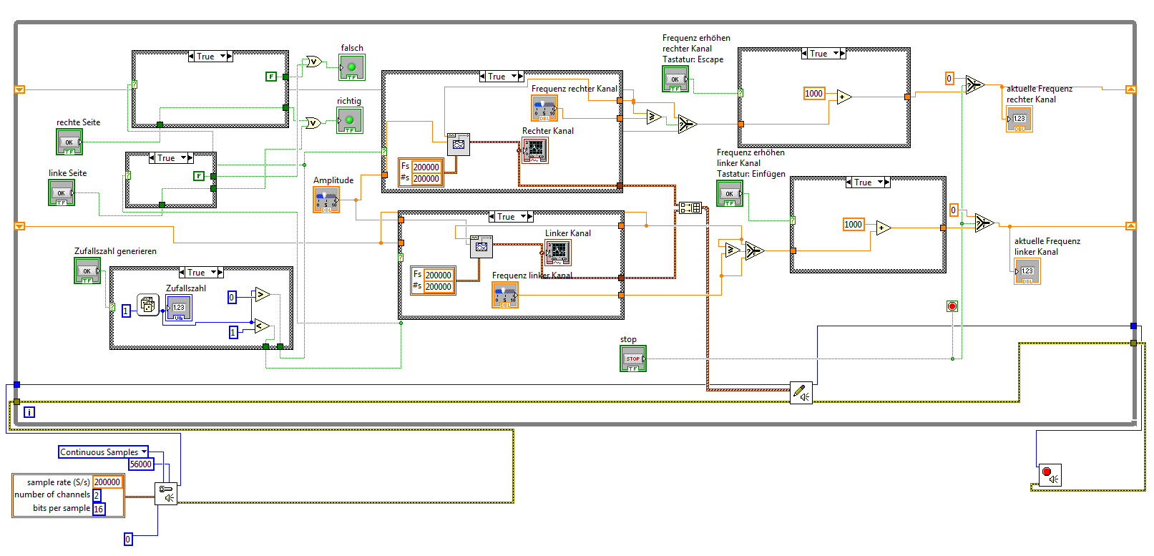The width and height of the screenshot is (1154, 556).
Task: Click the bits per sample value 16
Action: pos(99,509)
